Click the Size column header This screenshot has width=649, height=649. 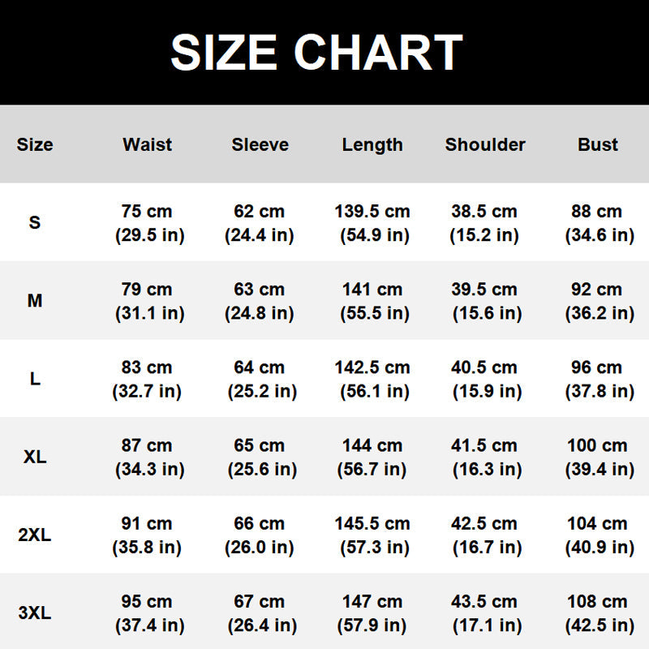pos(35,144)
